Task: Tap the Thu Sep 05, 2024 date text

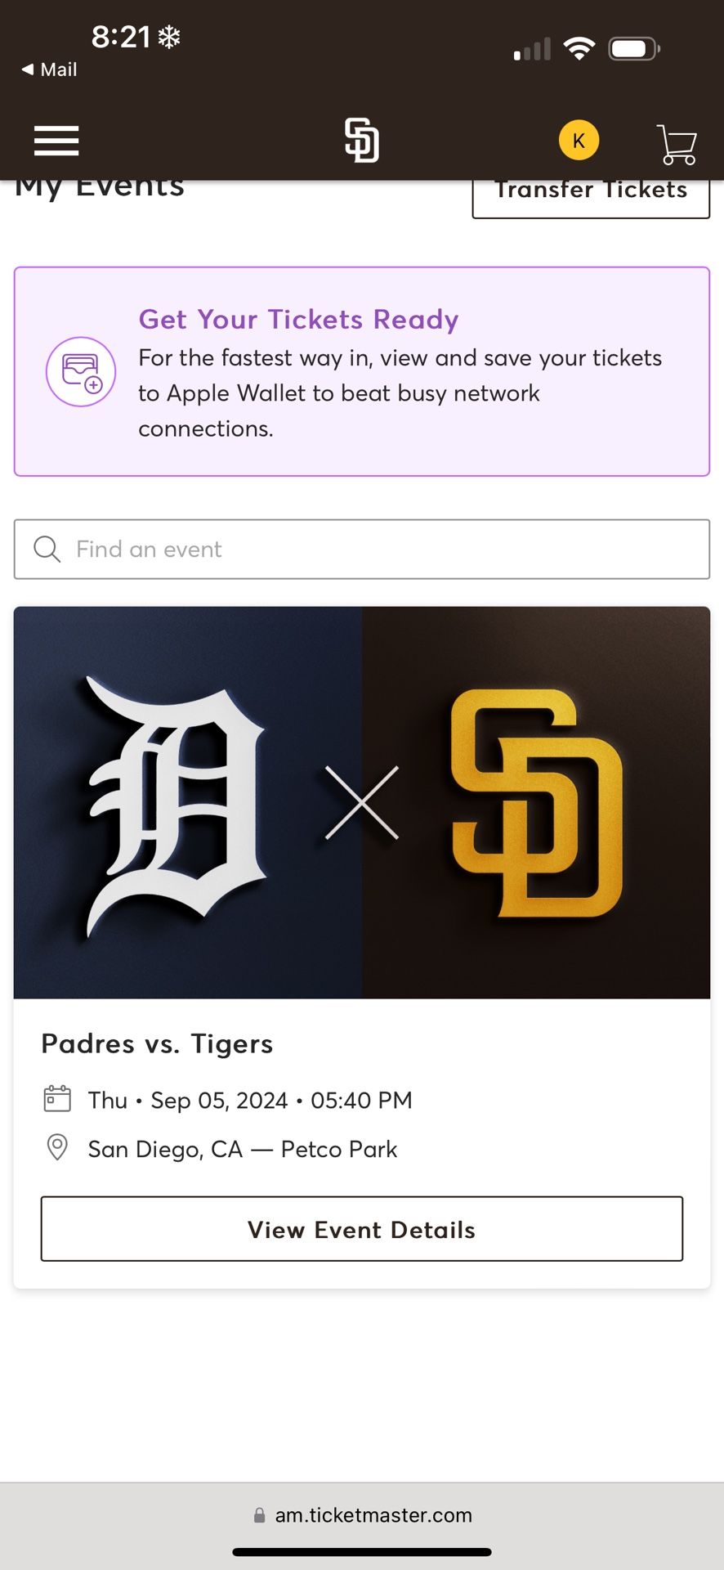Action: 250,1100
